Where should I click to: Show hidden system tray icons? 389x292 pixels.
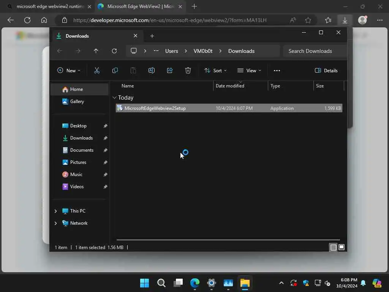(x=281, y=283)
